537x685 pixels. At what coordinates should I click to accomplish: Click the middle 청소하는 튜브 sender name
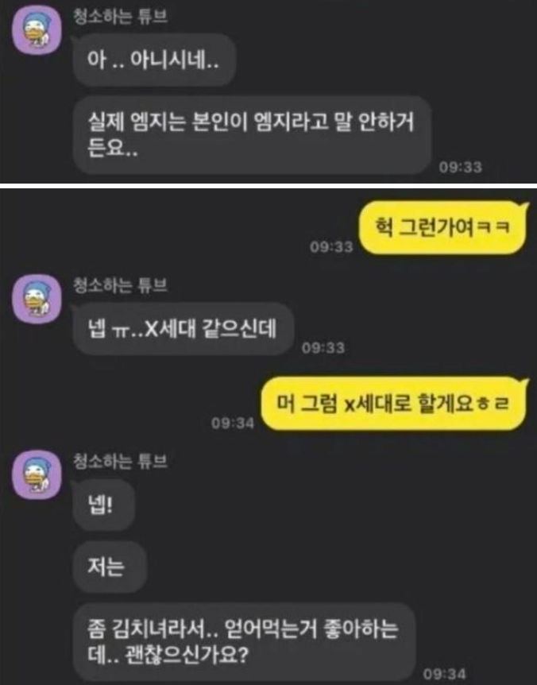tap(121, 284)
